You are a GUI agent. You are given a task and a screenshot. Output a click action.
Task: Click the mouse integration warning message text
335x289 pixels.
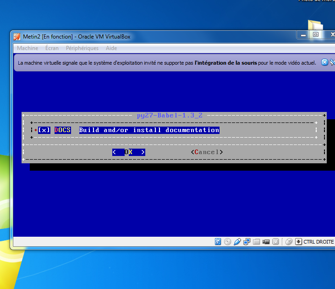(x=167, y=63)
